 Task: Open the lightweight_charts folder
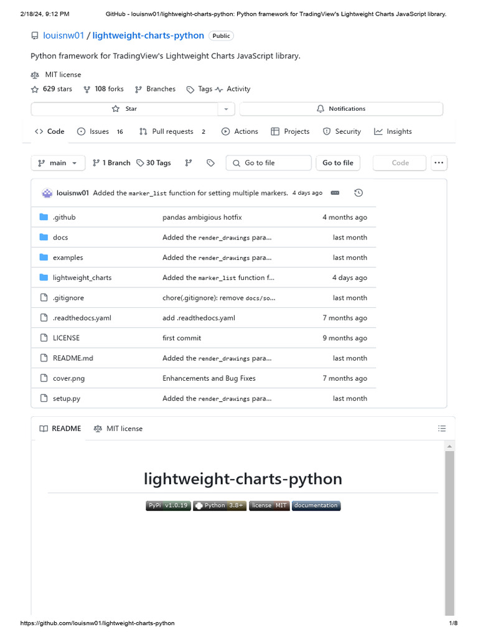click(82, 277)
